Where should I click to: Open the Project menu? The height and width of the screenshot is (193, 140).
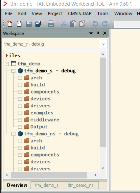pos(55,14)
